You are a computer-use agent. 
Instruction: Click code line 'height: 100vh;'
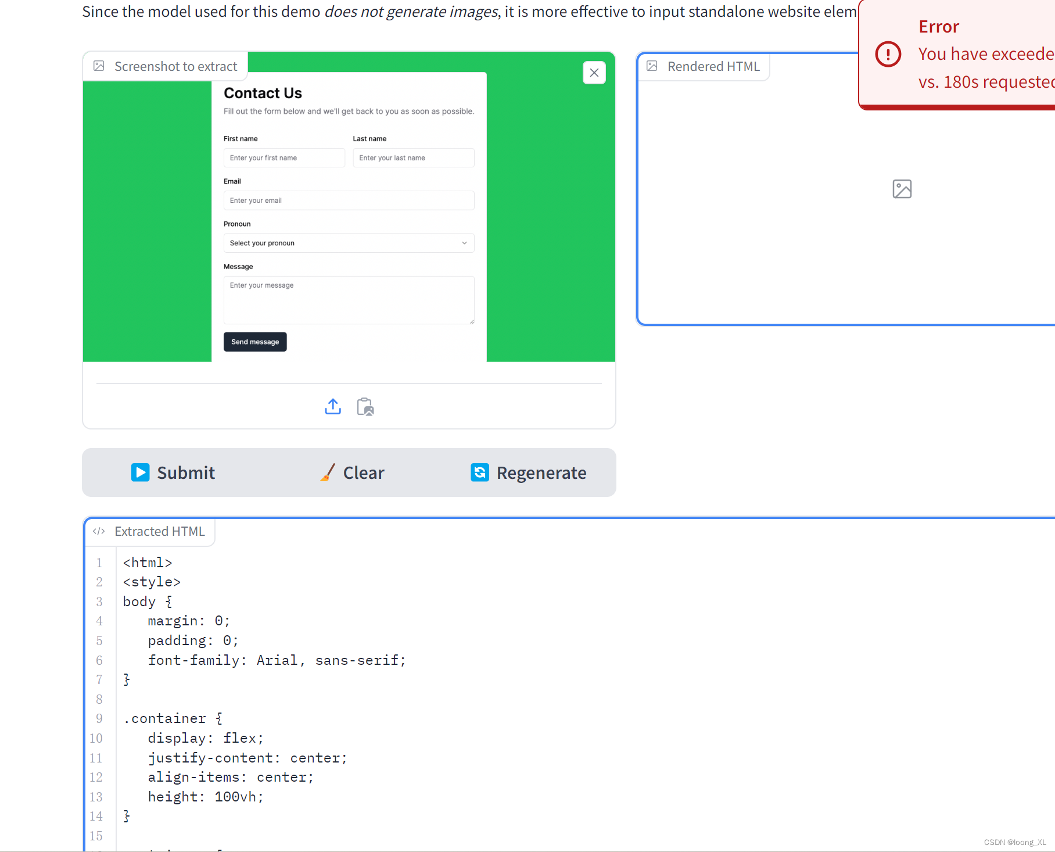pos(206,797)
